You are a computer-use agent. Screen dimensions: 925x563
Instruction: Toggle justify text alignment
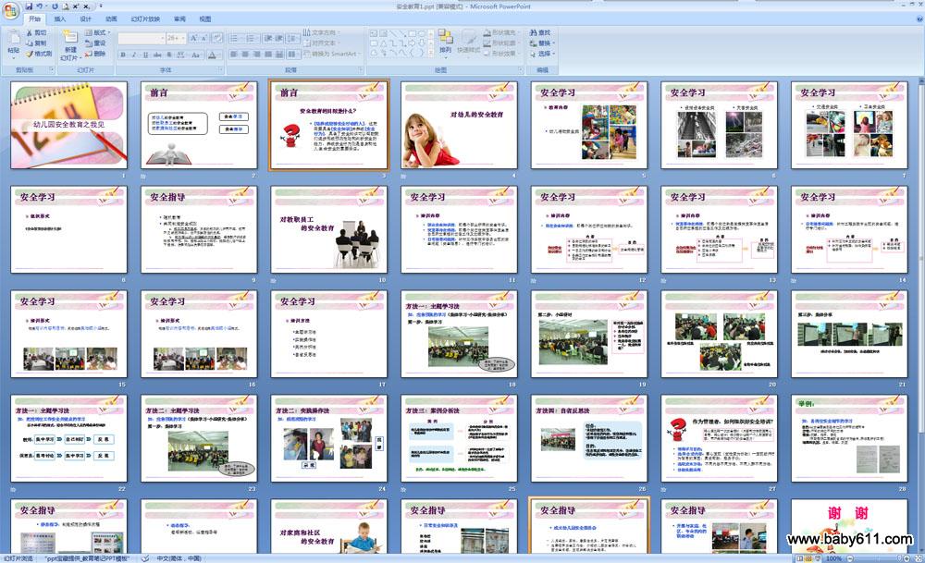point(268,55)
